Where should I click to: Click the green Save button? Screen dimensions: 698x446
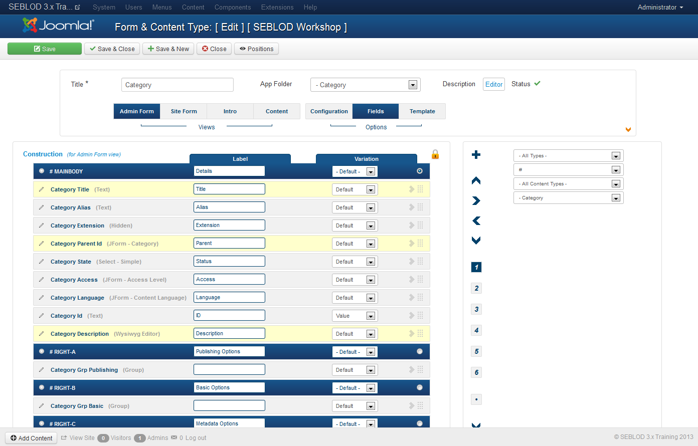click(x=45, y=49)
